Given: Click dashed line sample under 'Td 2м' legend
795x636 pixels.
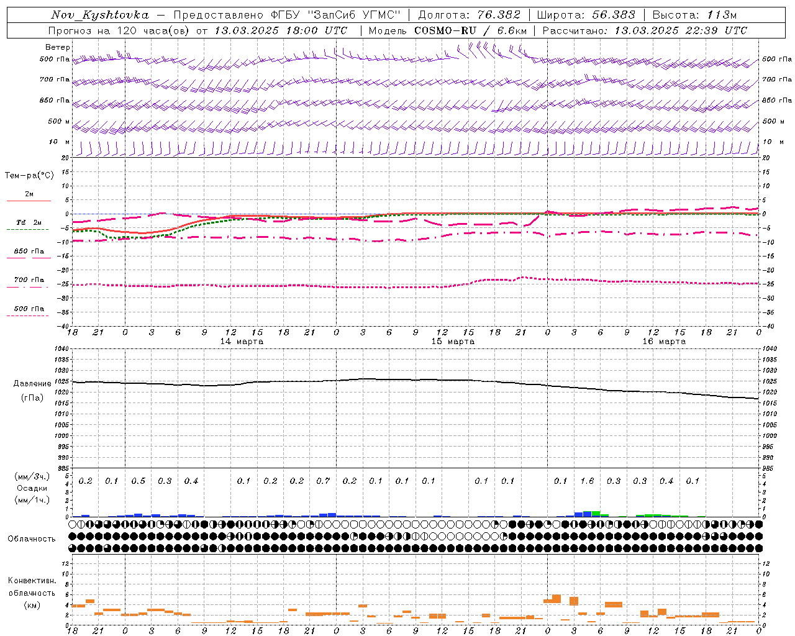Looking at the screenshot, I should (28, 230).
